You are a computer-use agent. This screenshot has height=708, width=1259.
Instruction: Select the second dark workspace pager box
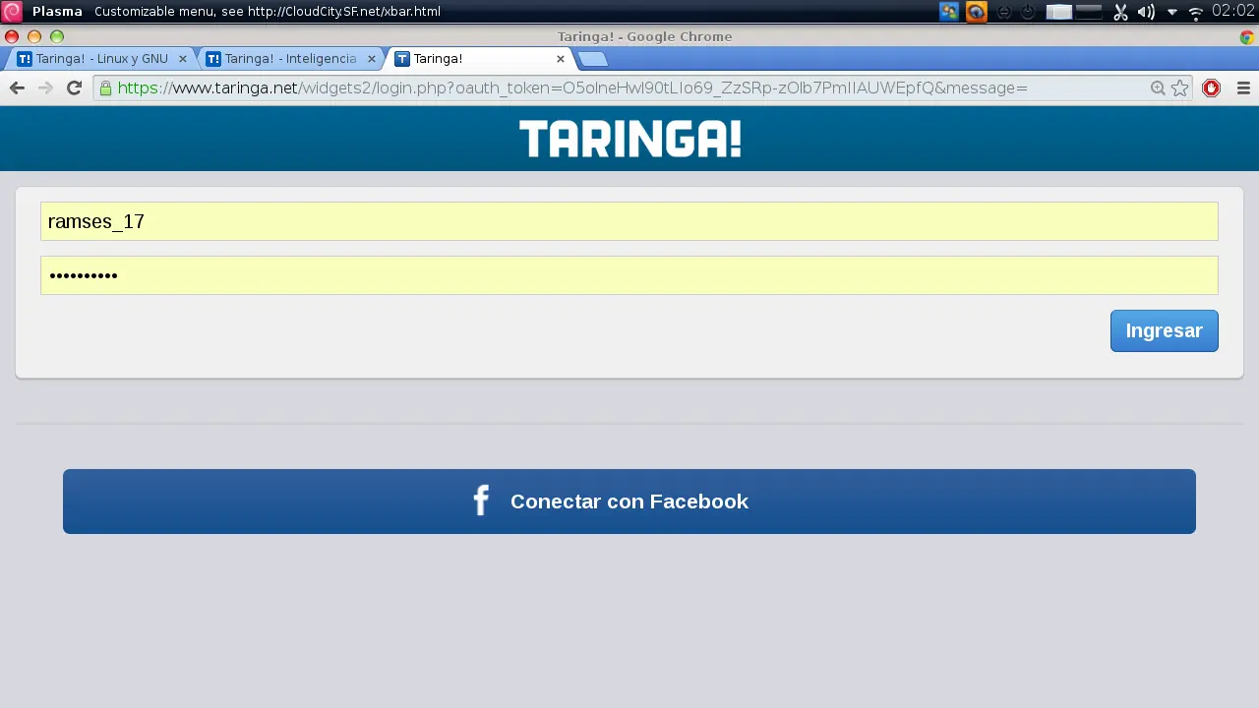(x=1089, y=12)
